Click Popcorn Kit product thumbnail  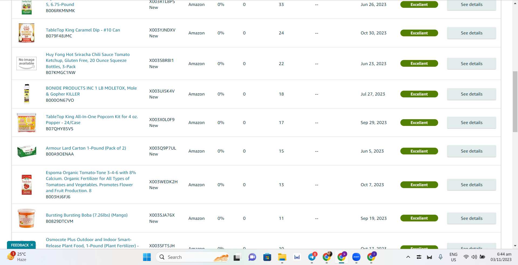tap(26, 122)
